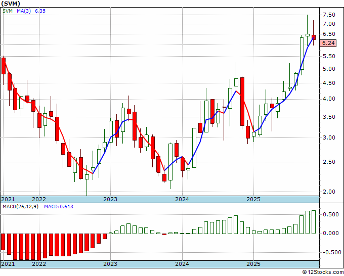Click the 0.500 MACD axis label

pos(331,215)
